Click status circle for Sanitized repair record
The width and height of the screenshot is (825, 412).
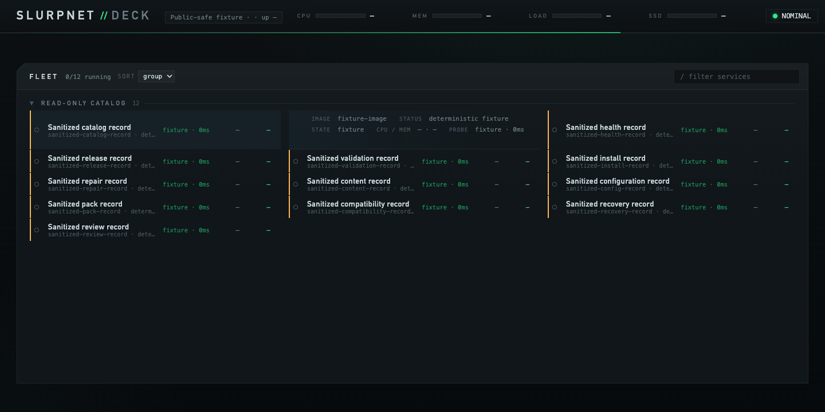pos(37,184)
